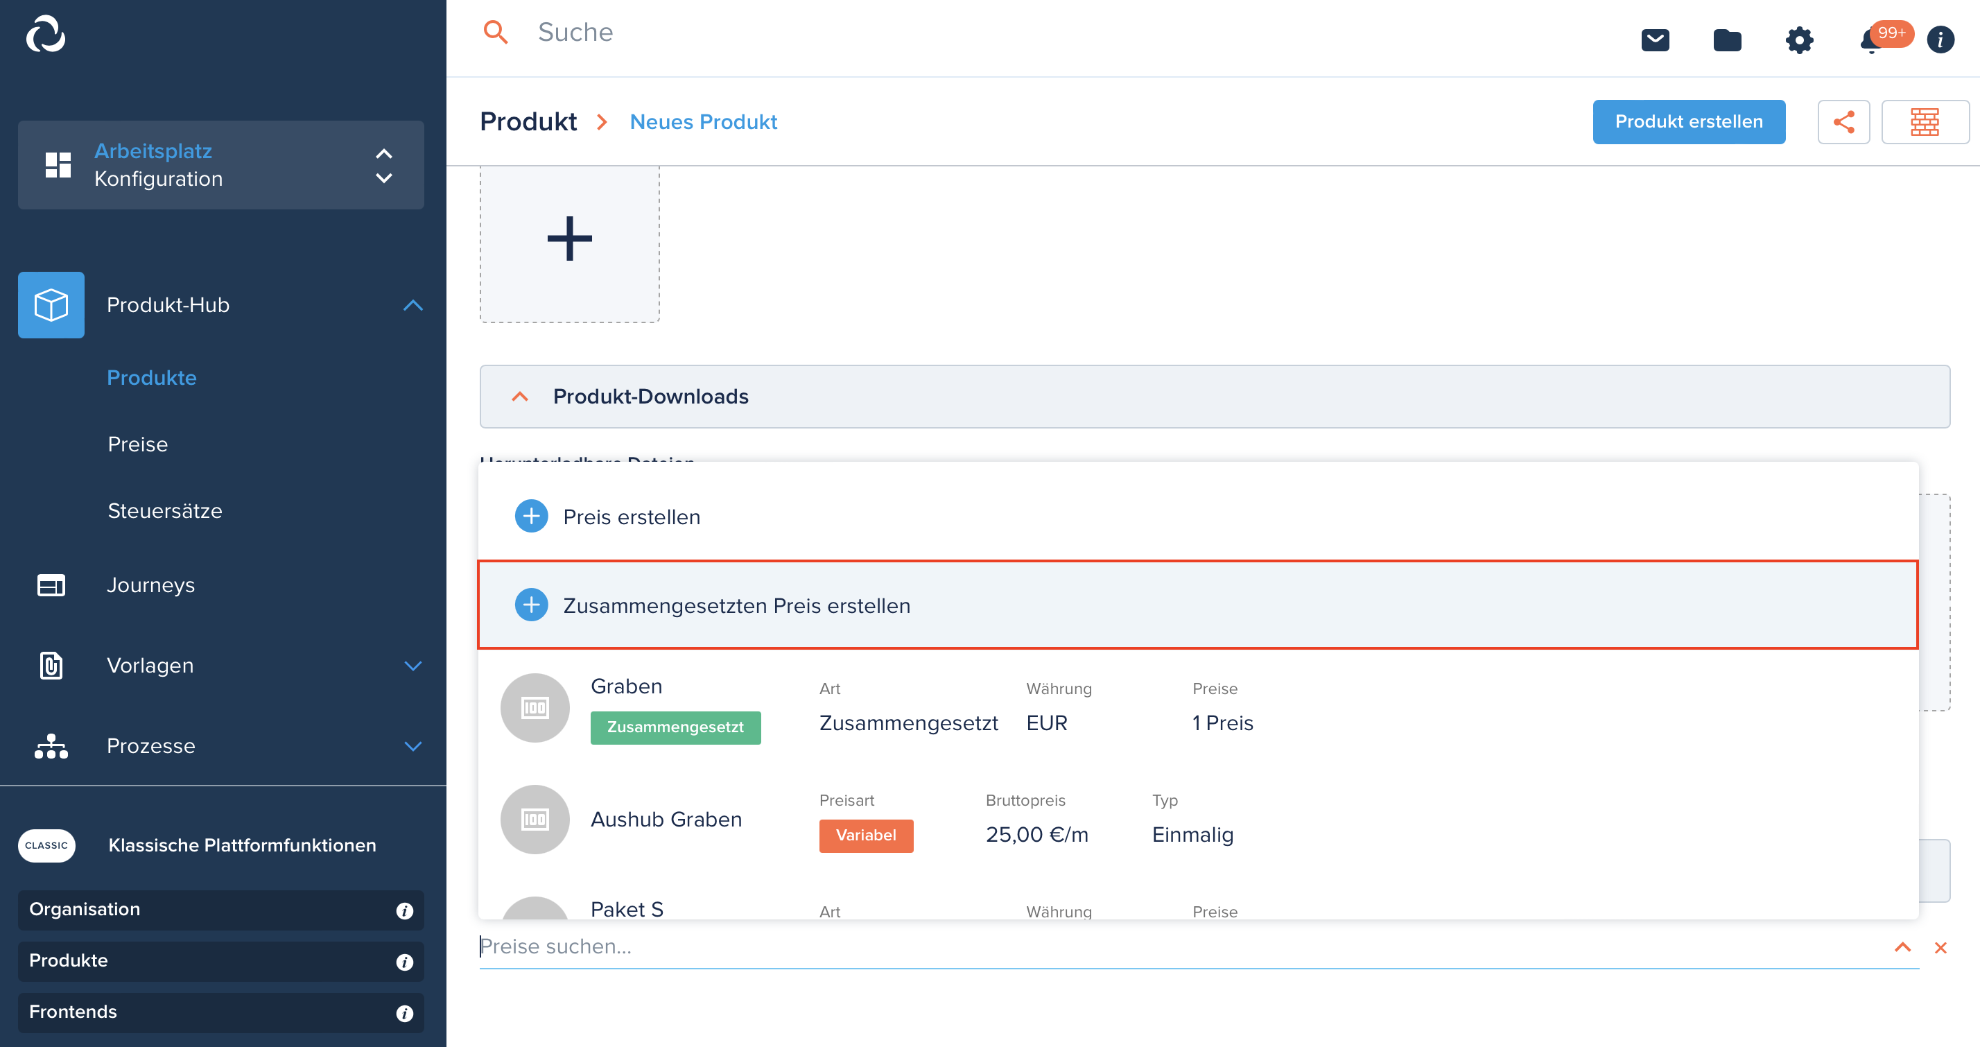Viewport: 1980px width, 1047px height.
Task: Click the Prozesse icon in sidebar
Action: coord(50,745)
